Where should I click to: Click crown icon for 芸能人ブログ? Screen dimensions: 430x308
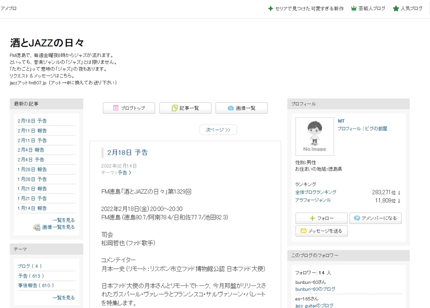354,9
